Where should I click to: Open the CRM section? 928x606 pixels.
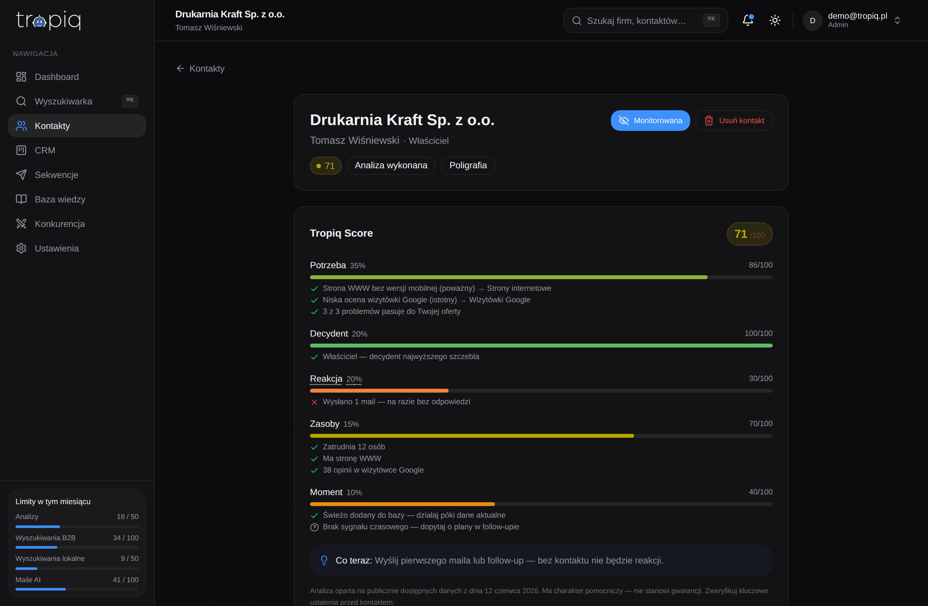tap(77, 151)
